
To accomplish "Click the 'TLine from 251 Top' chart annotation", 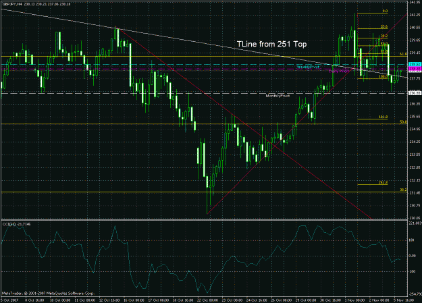I will pos(271,44).
